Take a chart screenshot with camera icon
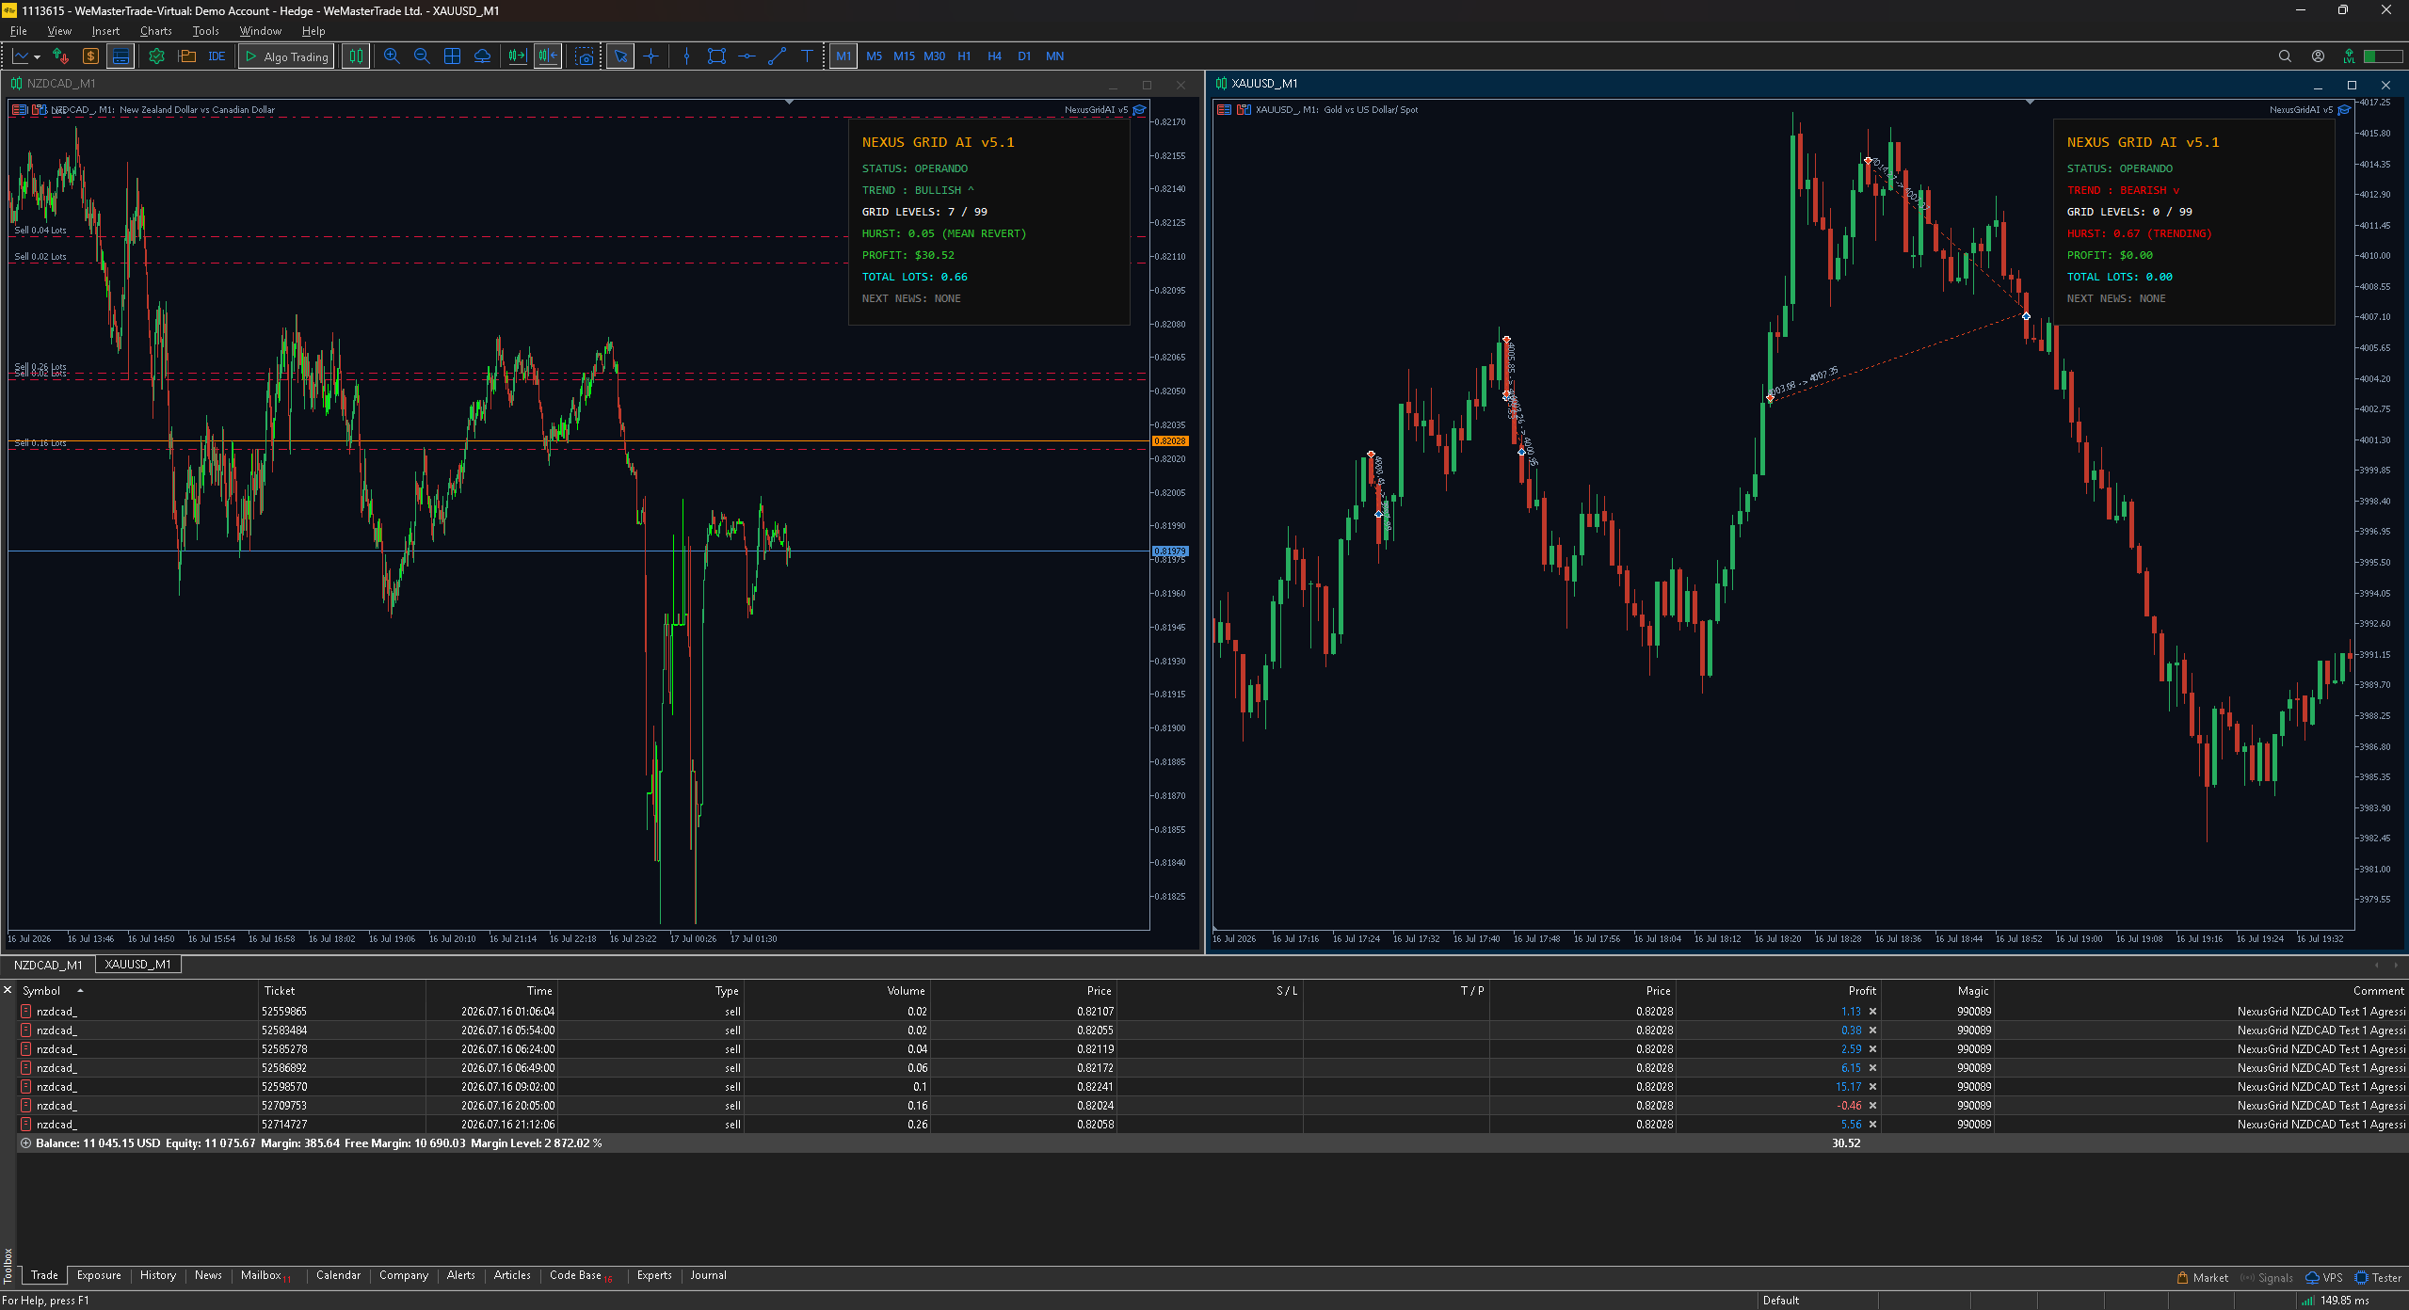 coord(585,56)
